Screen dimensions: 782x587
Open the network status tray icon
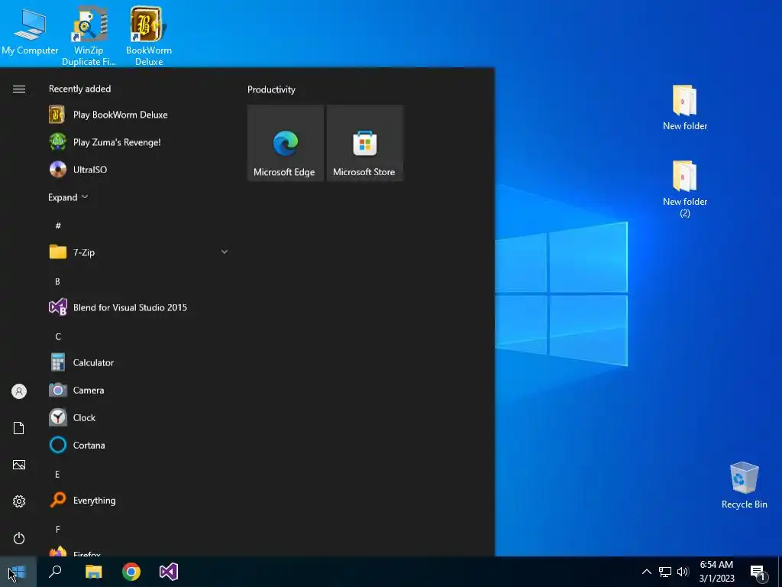(x=665, y=572)
